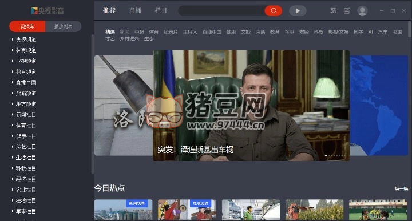Image resolution: width=412 pixels, height=221 pixels.
Task: Select the 精选 category
Action: click(110, 32)
